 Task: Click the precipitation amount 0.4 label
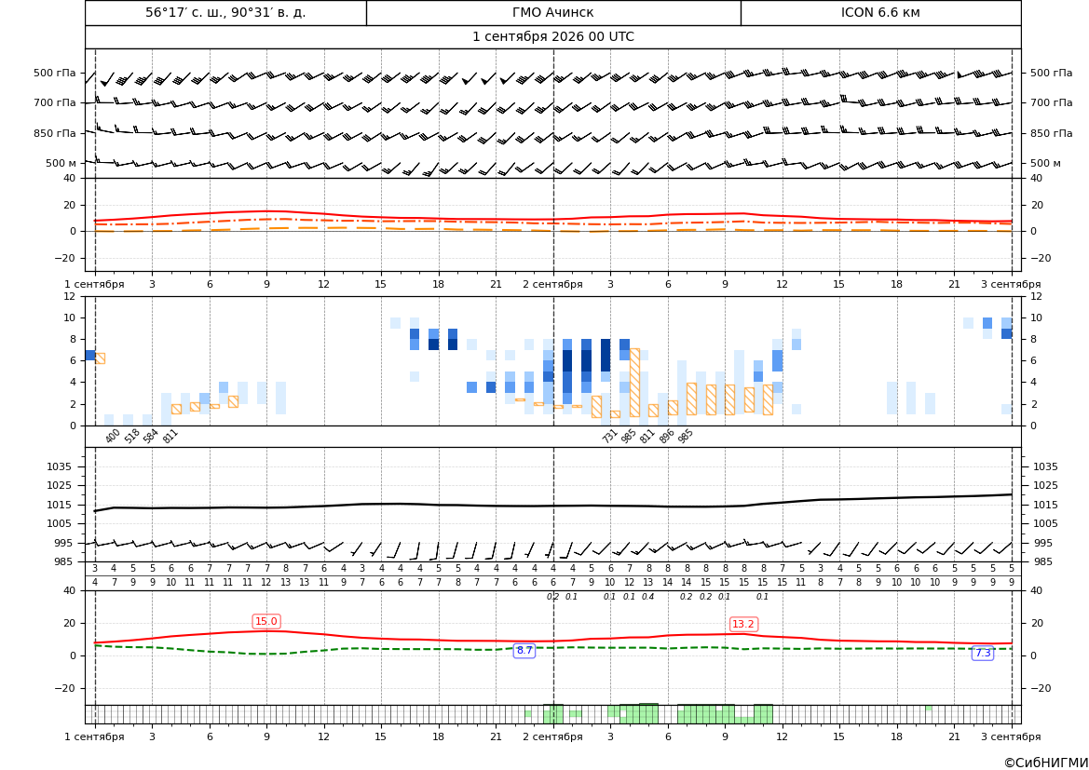pos(647,597)
